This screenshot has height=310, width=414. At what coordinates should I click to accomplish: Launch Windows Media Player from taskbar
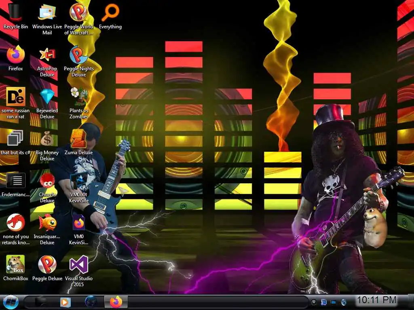(65, 302)
